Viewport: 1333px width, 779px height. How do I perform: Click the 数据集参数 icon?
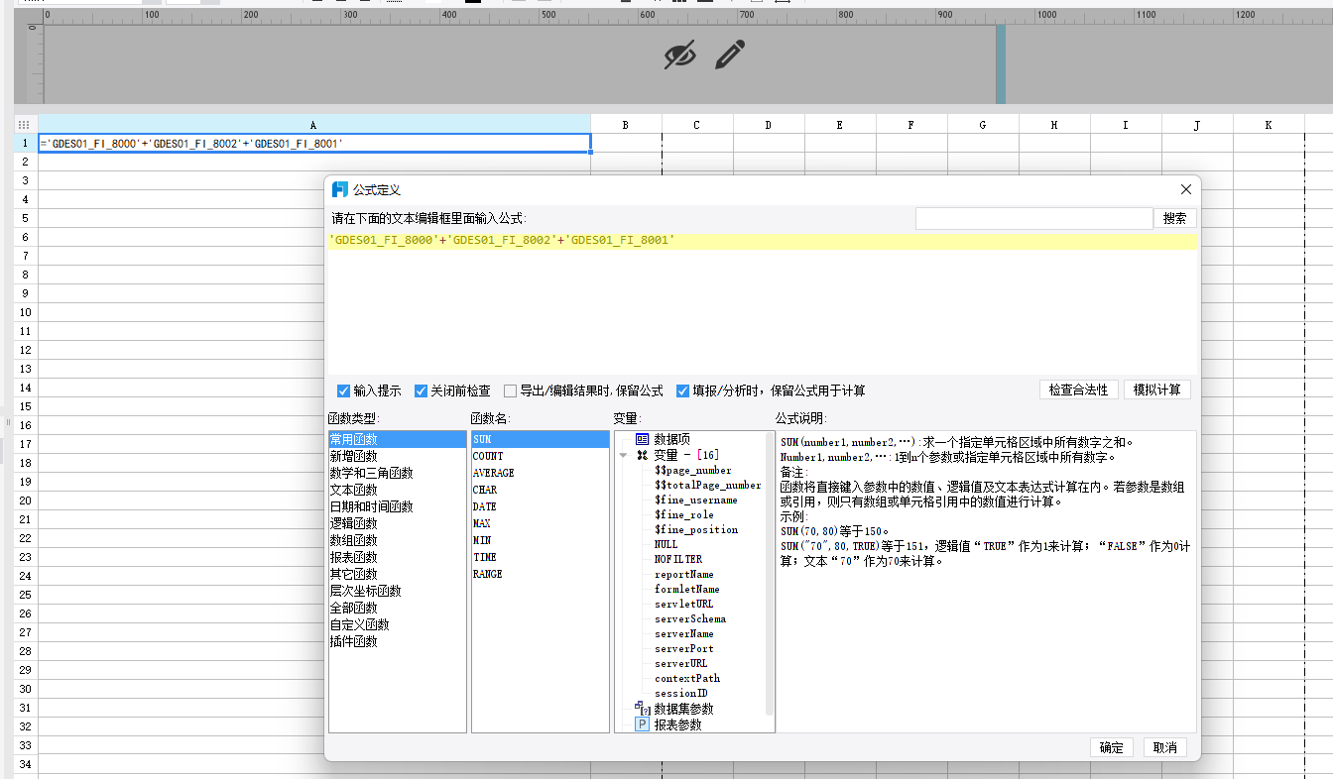[x=642, y=709]
